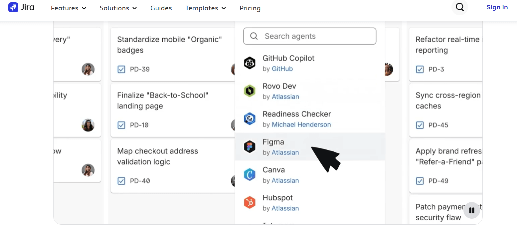Select the GitHub Copilot agent name
The image size is (517, 229).
click(288, 58)
